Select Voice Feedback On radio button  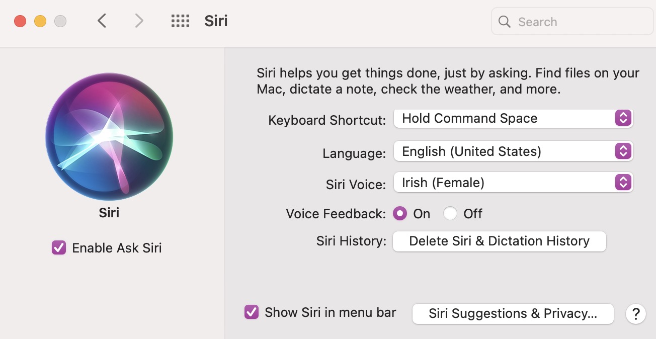(x=400, y=214)
